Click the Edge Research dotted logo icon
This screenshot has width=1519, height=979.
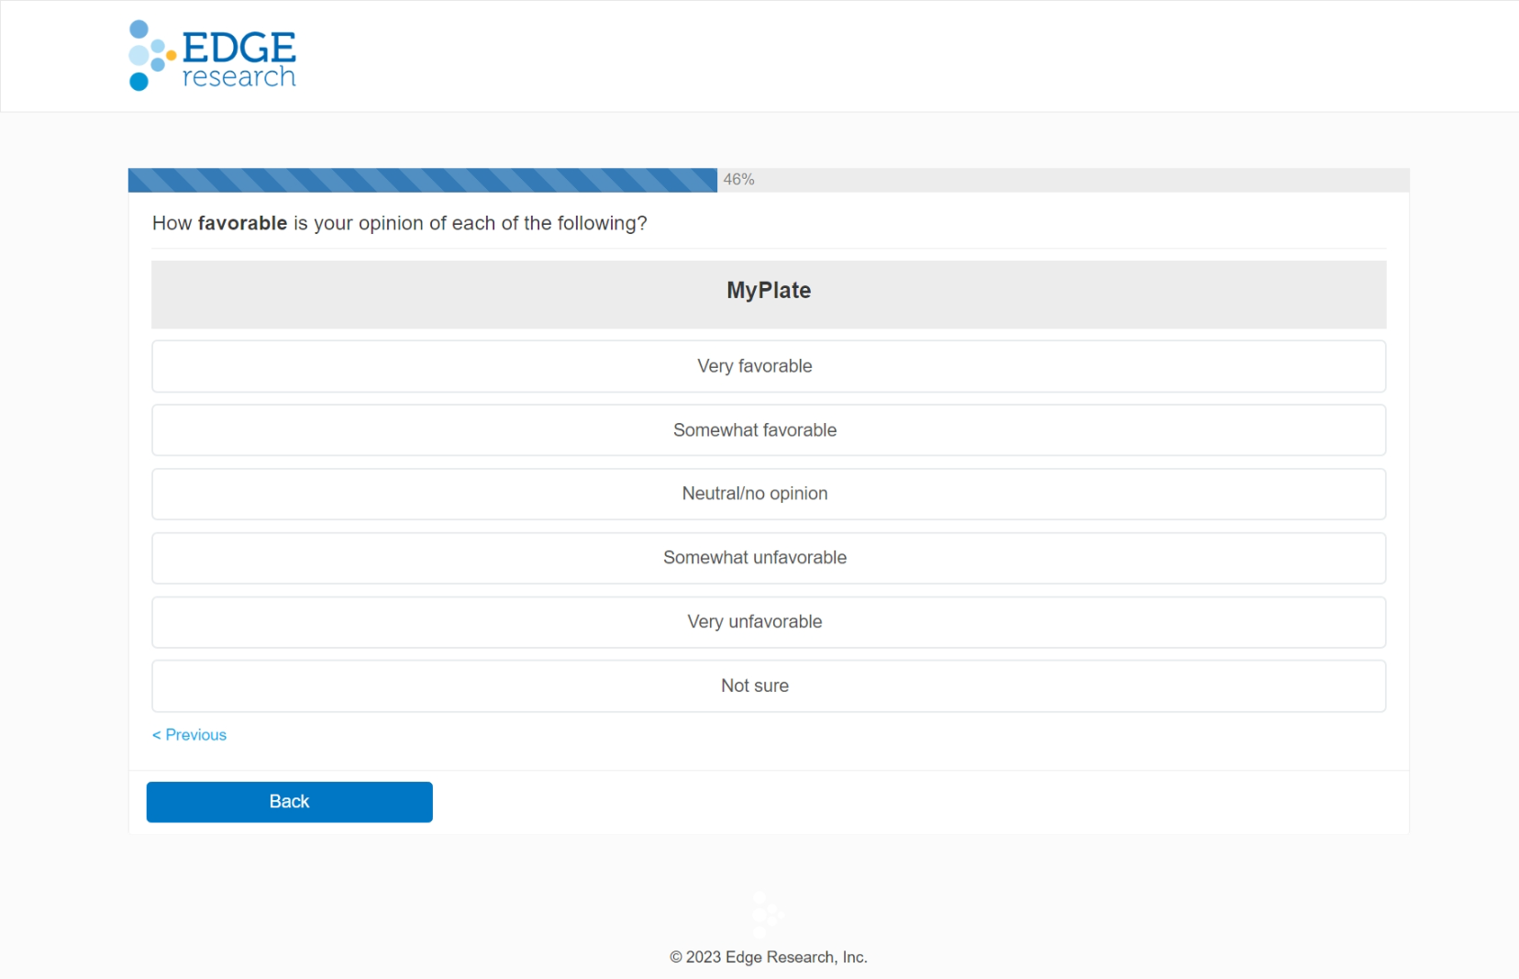(x=149, y=56)
